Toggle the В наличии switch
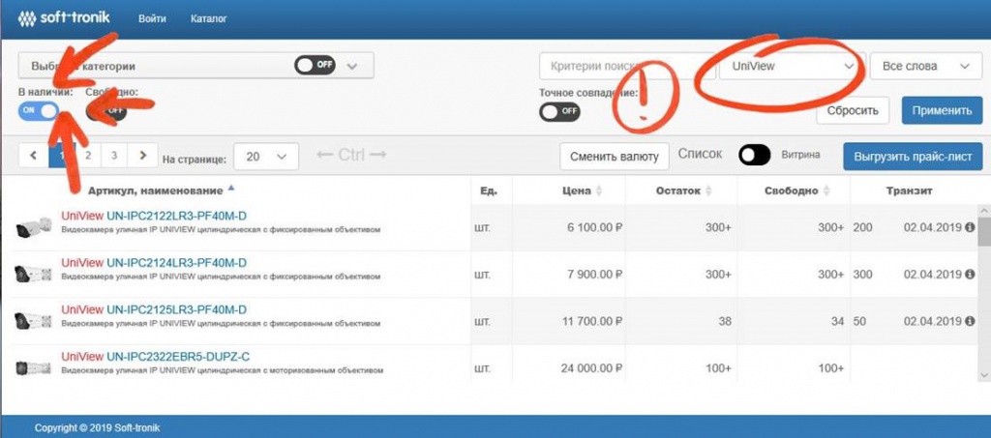Screen dimensions: 991x438 [x=38, y=110]
